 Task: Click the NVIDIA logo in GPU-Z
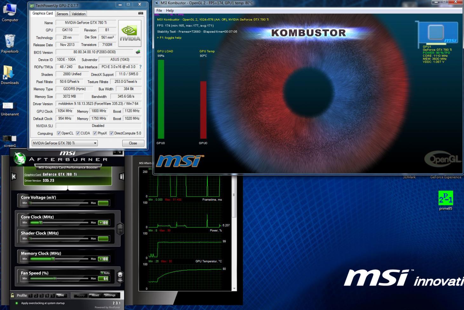130,33
